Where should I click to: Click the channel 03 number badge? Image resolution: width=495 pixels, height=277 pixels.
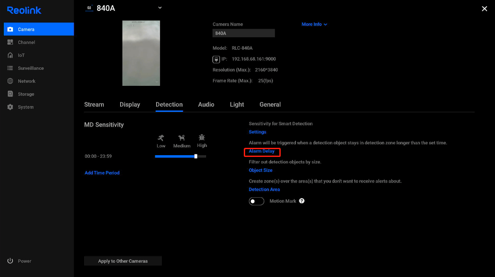tap(89, 8)
